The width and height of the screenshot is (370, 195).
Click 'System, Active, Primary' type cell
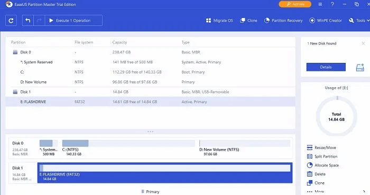click(x=201, y=62)
